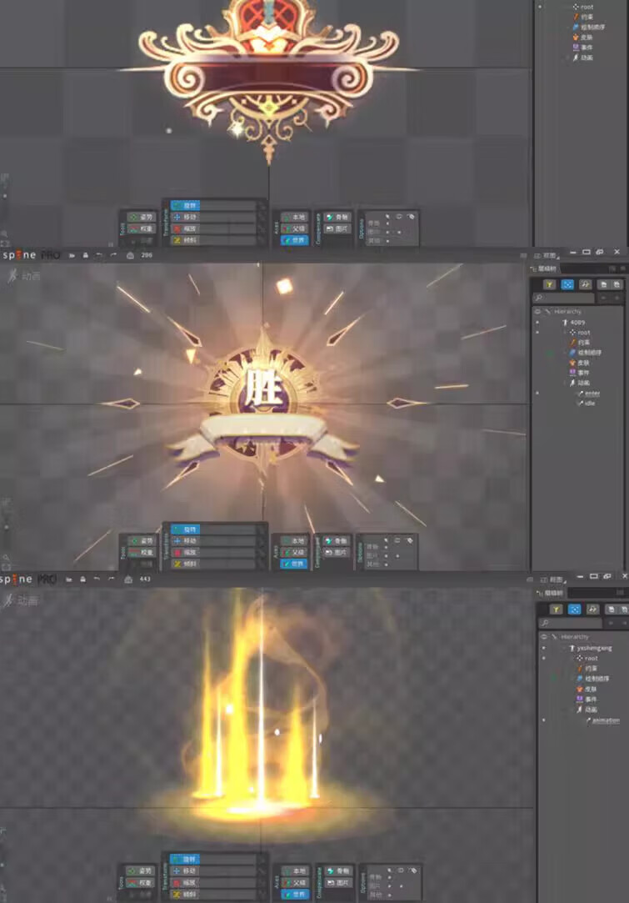Open 动画 mode switcher in yxshengxing window
Screen dimensions: 629x903
click(x=22, y=600)
